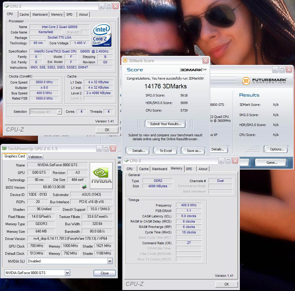
Task: Switch to Cache tab in top CPU-Z
Action: pyautogui.click(x=24, y=14)
